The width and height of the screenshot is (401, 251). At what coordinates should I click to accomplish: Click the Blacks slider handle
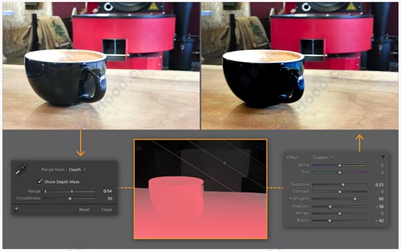tap(329, 220)
